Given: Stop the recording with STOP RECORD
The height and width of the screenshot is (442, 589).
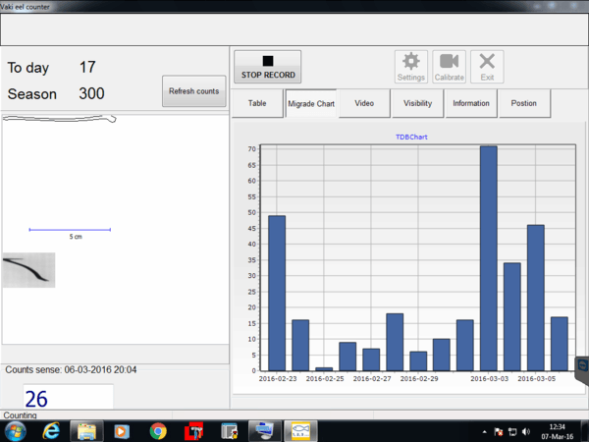Looking at the screenshot, I should 267,67.
